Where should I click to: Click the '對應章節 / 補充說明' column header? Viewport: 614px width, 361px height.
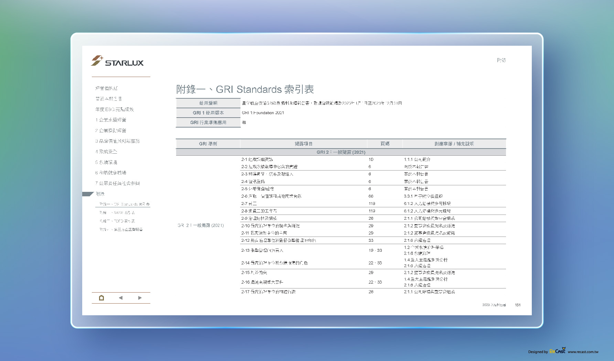coord(454,144)
